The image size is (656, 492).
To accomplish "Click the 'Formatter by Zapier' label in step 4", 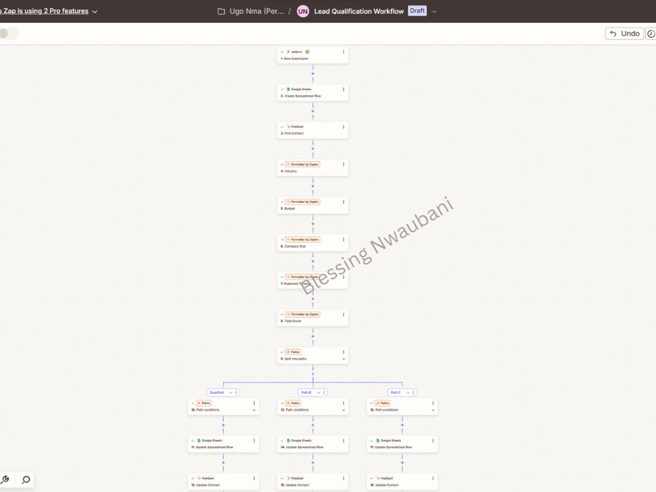I will tap(304, 165).
